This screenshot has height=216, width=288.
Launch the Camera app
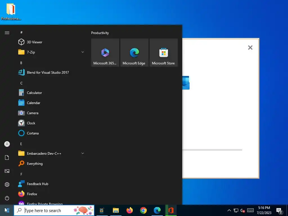pyautogui.click(x=51, y=113)
